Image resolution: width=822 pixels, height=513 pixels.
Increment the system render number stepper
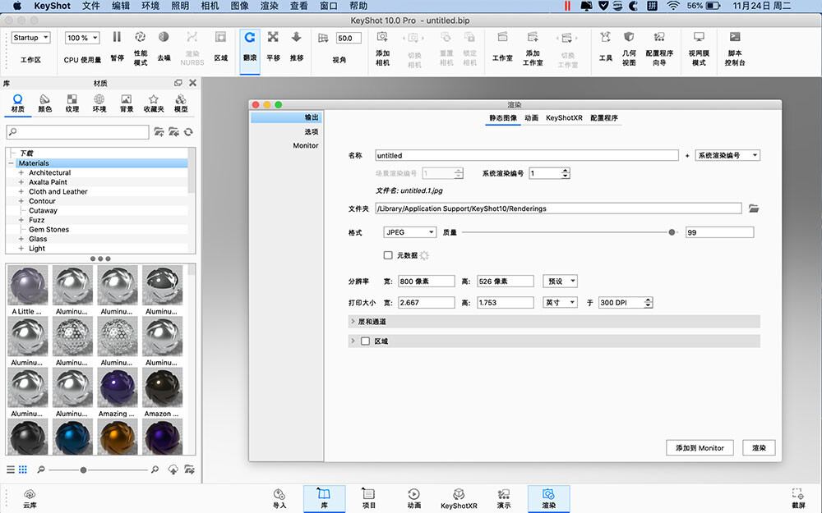pos(566,171)
